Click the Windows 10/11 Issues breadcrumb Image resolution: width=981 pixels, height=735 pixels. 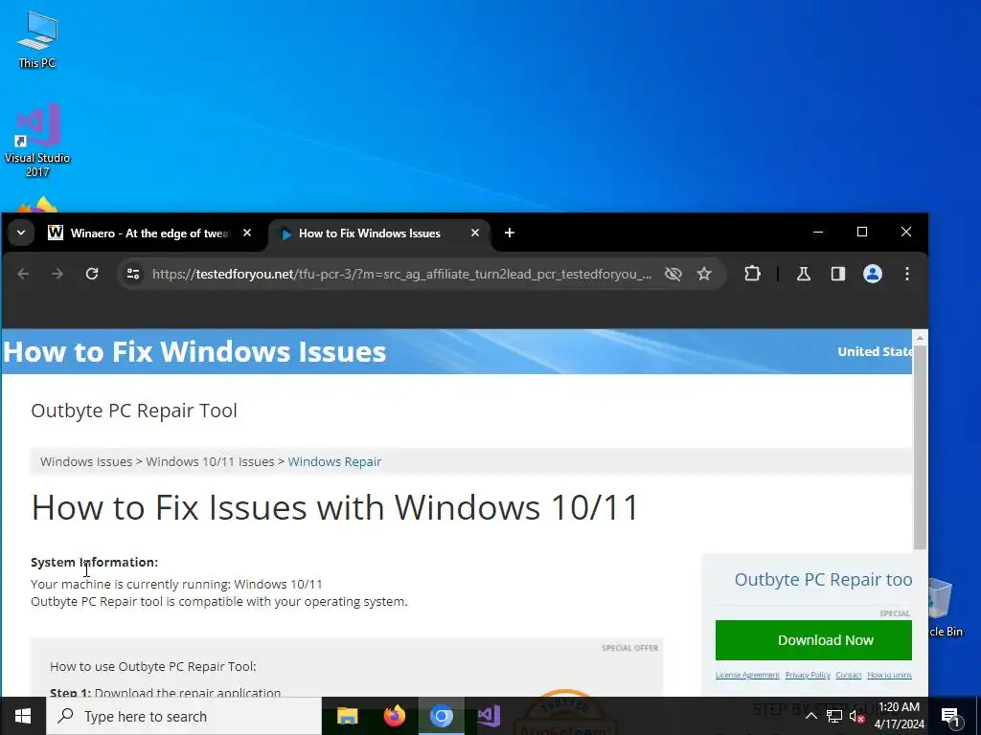point(210,462)
